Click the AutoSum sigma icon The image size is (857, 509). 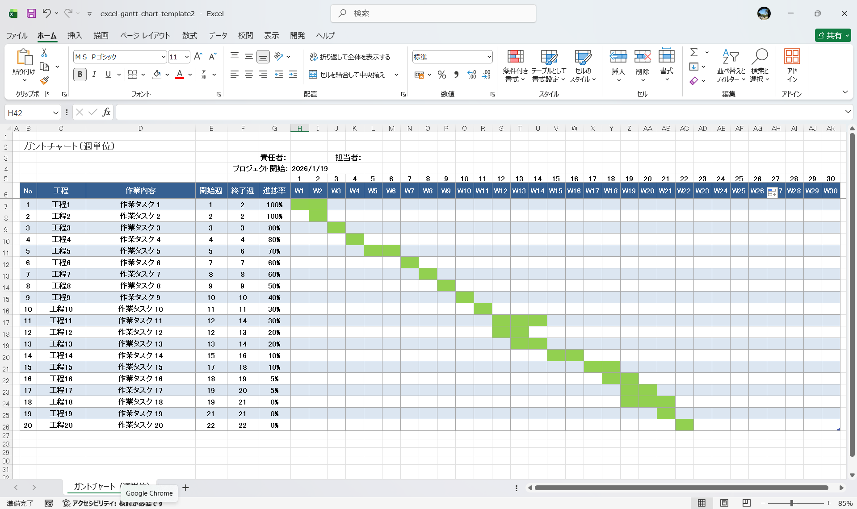pyautogui.click(x=693, y=53)
